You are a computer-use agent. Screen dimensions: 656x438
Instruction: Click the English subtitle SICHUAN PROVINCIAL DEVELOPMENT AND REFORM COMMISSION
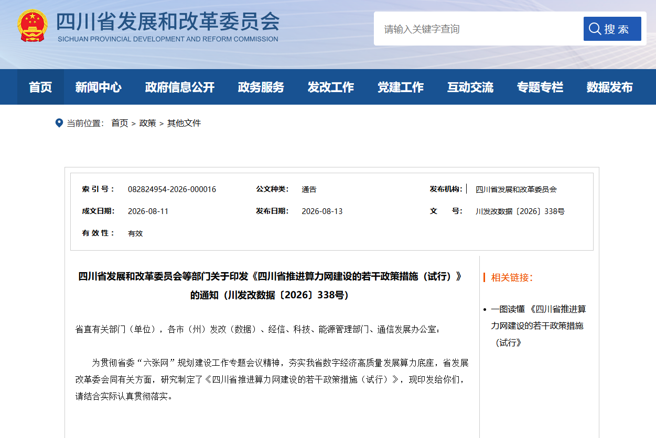[168, 39]
